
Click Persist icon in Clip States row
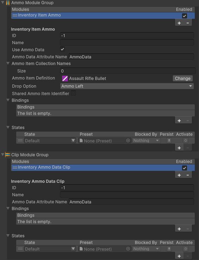(169, 249)
